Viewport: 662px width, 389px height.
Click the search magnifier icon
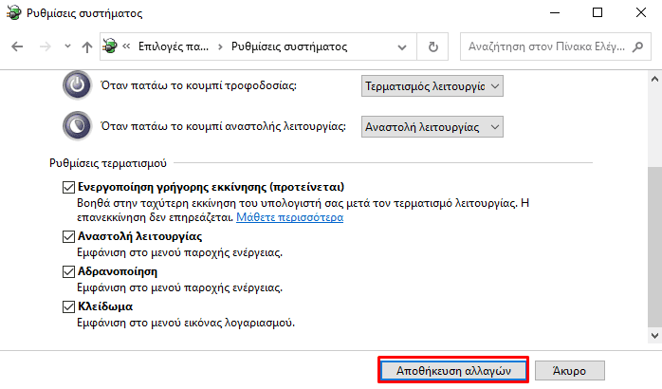click(638, 46)
